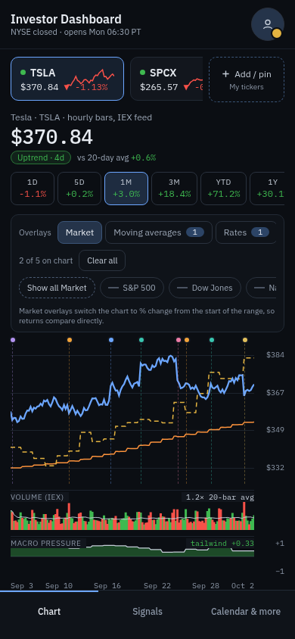Choose the 1D range button
The height and width of the screenshot is (639, 295).
point(33,189)
